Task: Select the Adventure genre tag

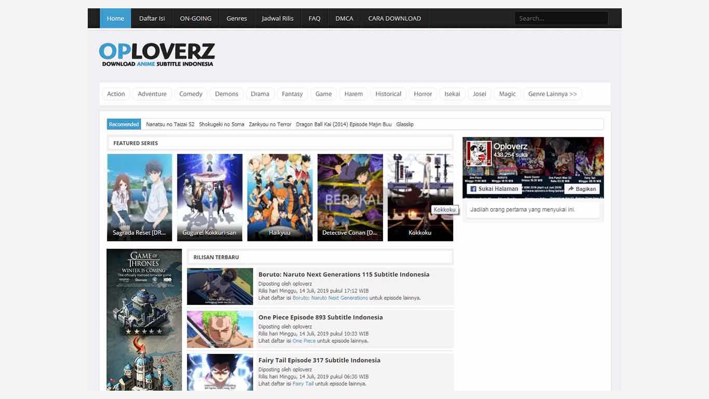Action: (x=152, y=94)
